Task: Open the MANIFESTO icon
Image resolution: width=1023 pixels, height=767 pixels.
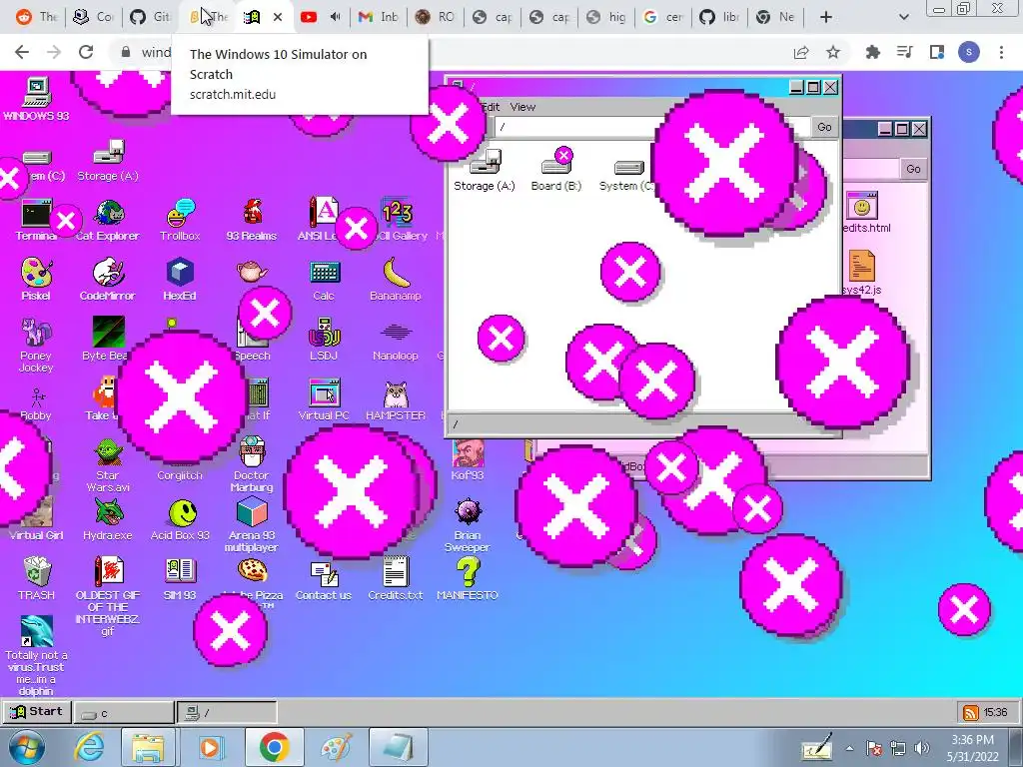Action: [468, 578]
